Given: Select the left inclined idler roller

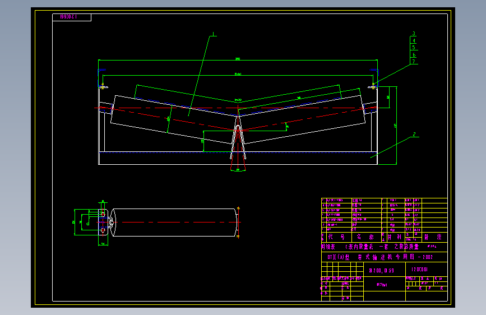Looking at the screenshot, I should click(174, 120).
